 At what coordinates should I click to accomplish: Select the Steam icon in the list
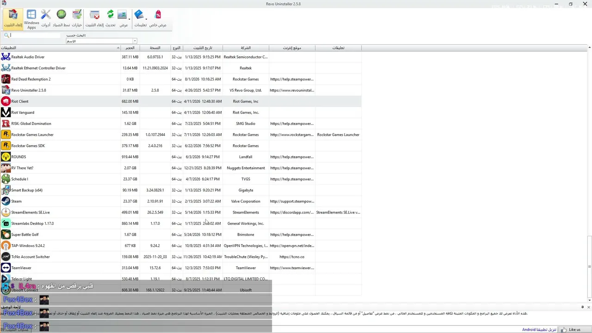coord(6,201)
